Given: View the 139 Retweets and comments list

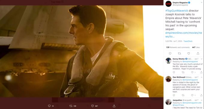Looking at the screenshot, I should coord(178,47).
